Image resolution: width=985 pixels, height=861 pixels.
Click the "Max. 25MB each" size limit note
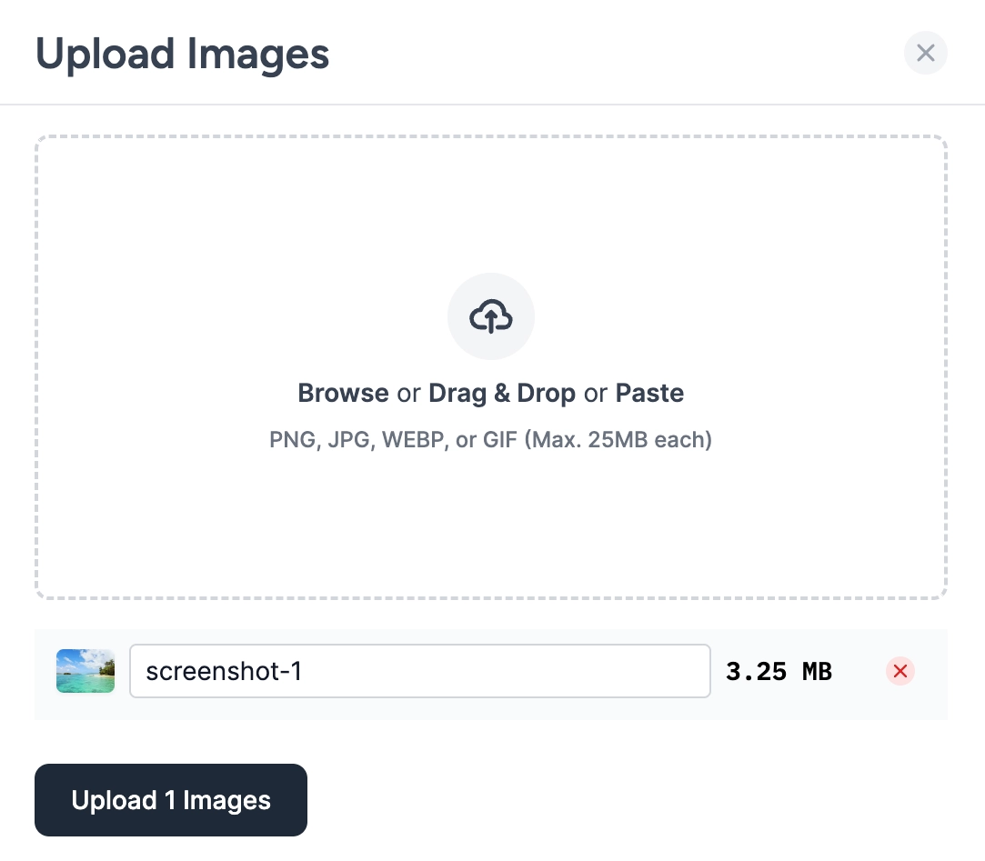[x=618, y=440]
